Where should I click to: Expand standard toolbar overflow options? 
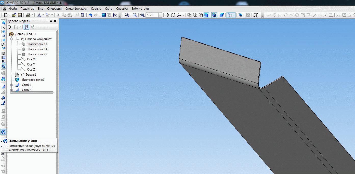(120, 16)
